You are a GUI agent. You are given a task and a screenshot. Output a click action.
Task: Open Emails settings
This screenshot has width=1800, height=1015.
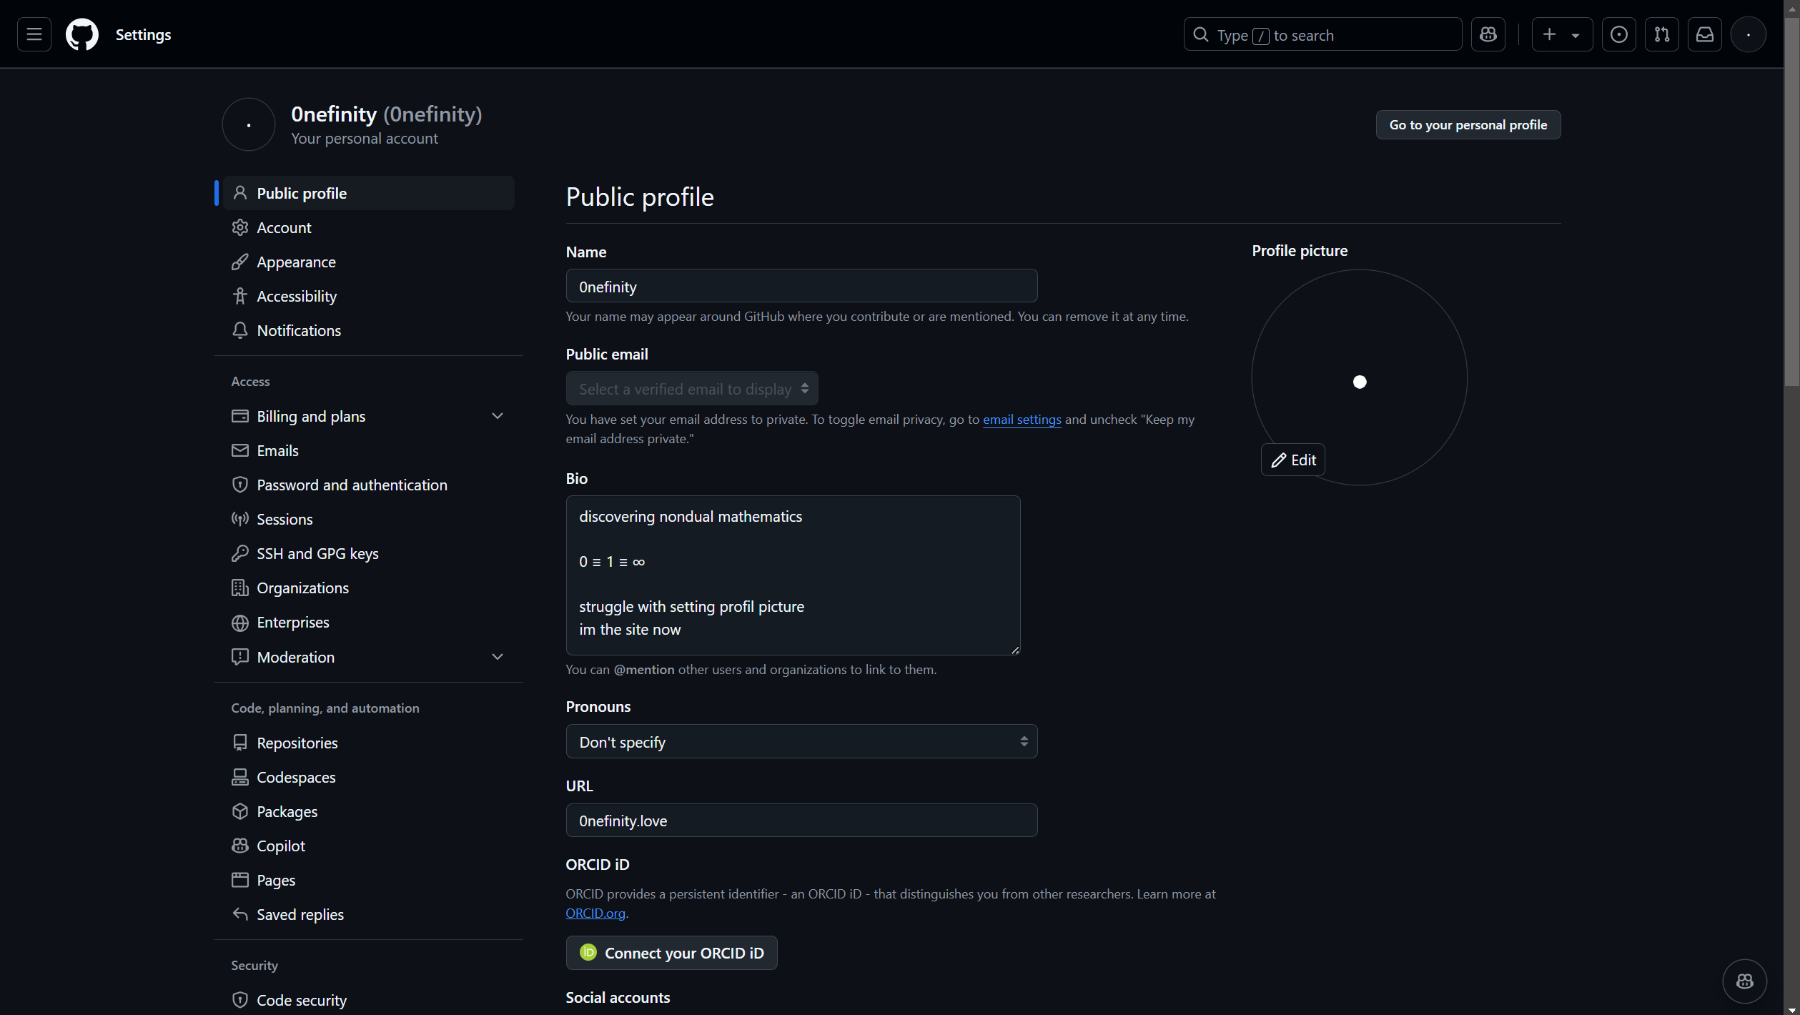coord(369,450)
